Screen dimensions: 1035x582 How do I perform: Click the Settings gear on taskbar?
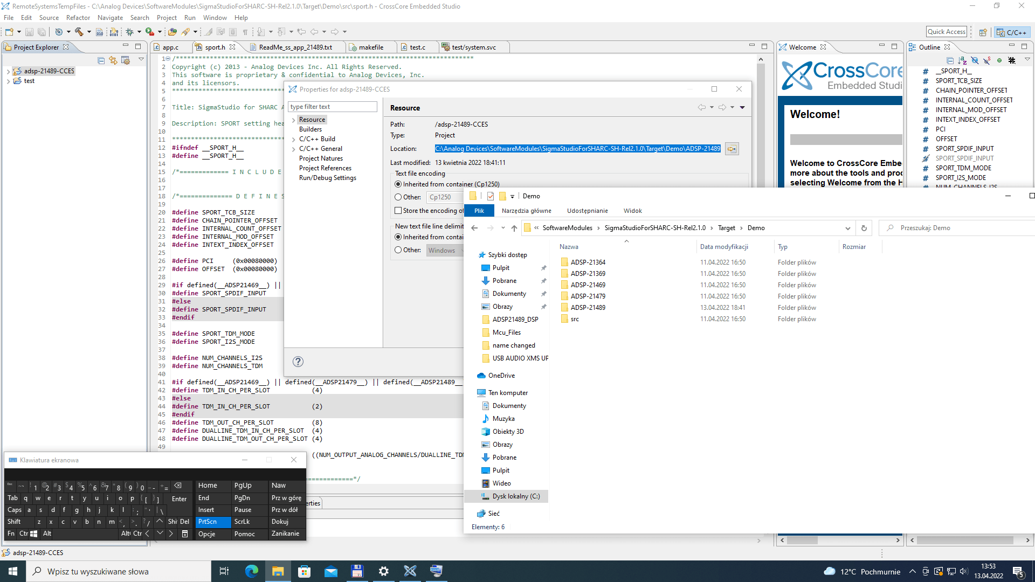click(384, 571)
